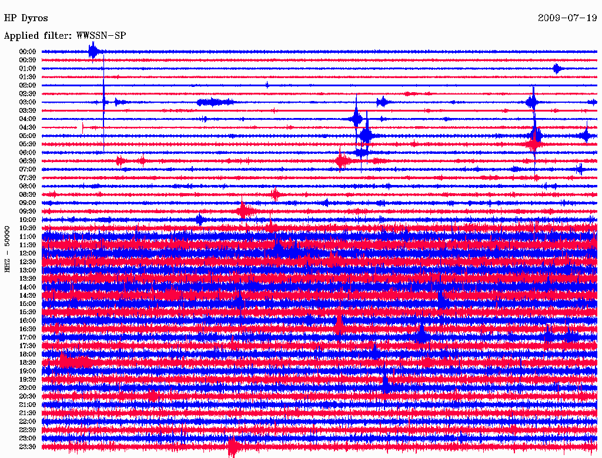
Task: Click the HHZ - 50000 axis label
Action: (7, 250)
